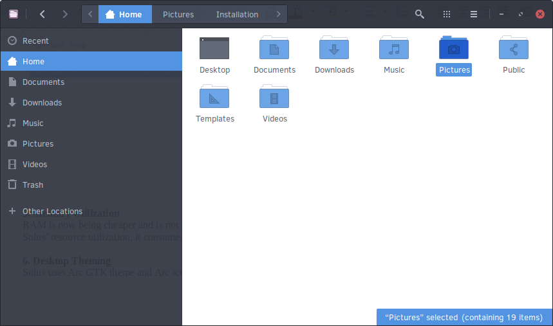
Task: Click the path bar right scroll chevron
Action: (x=279, y=14)
